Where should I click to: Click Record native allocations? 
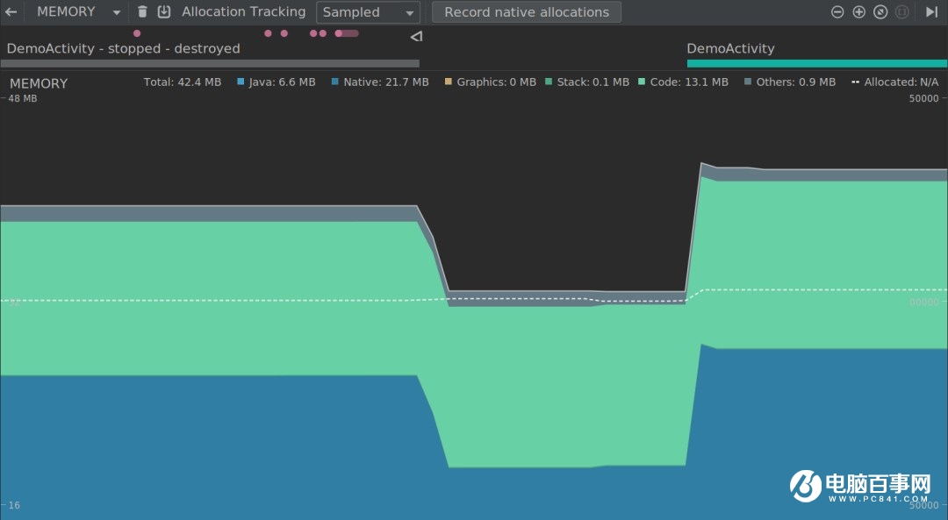pos(527,11)
